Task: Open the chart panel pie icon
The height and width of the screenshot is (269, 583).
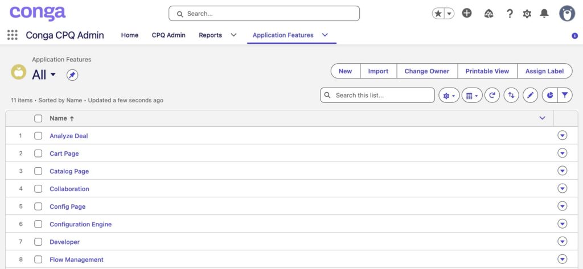Action: coord(550,96)
